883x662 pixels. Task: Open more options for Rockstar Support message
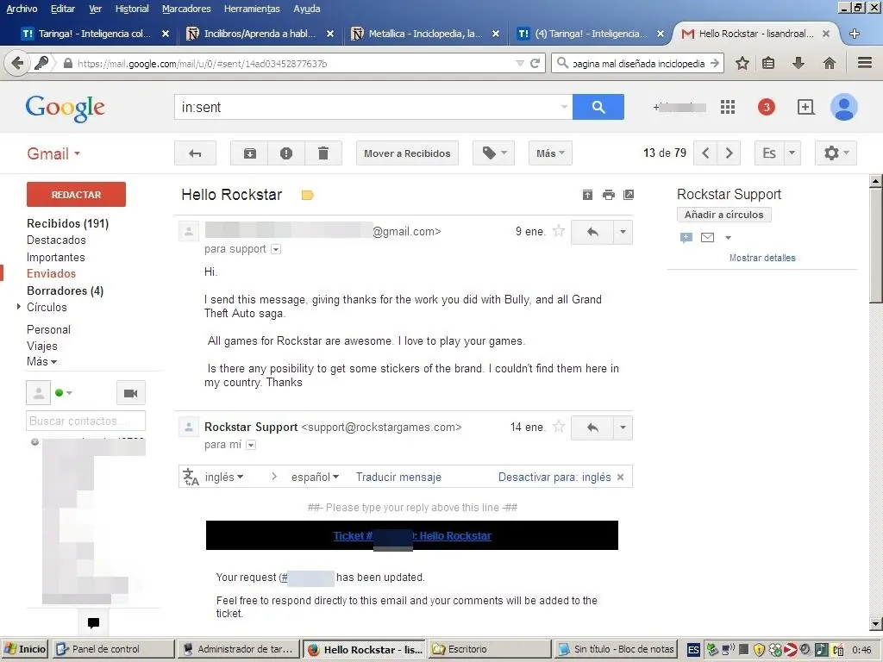(x=623, y=428)
